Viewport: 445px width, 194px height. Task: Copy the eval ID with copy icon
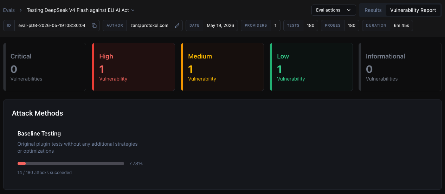(x=94, y=26)
